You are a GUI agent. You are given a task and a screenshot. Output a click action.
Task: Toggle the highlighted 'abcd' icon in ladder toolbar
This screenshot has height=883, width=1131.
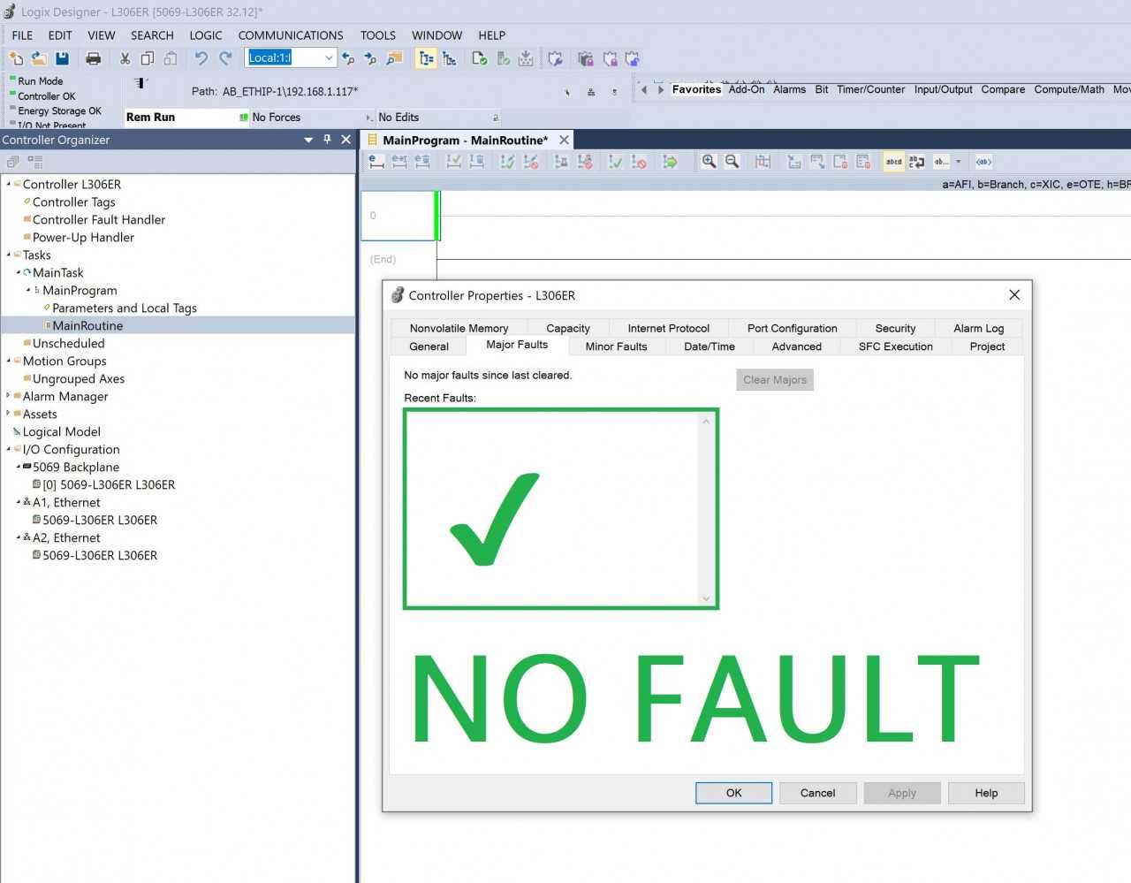894,162
